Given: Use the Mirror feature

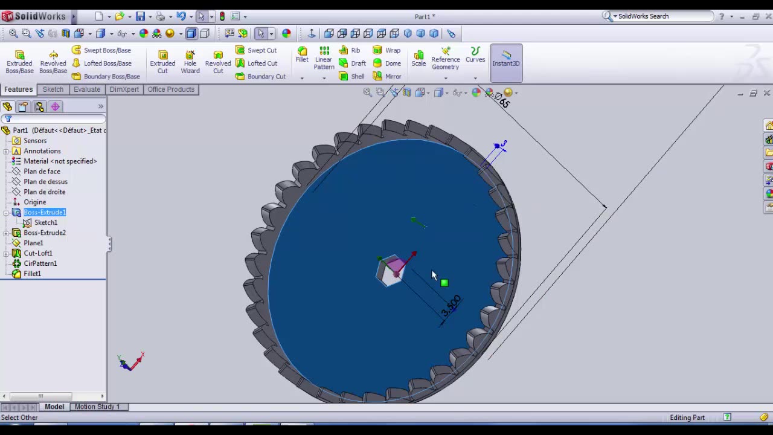Looking at the screenshot, I should [387, 77].
